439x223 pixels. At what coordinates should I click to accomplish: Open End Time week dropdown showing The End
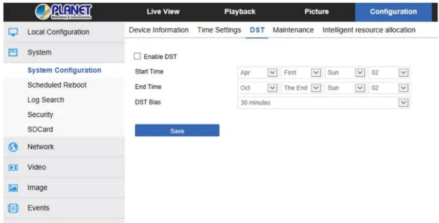(x=302, y=88)
